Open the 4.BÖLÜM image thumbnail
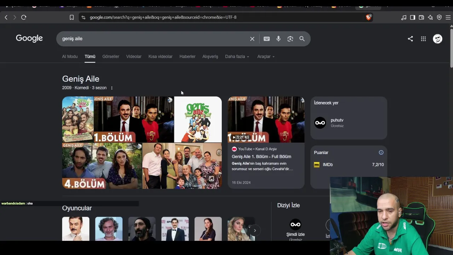 tap(102, 166)
